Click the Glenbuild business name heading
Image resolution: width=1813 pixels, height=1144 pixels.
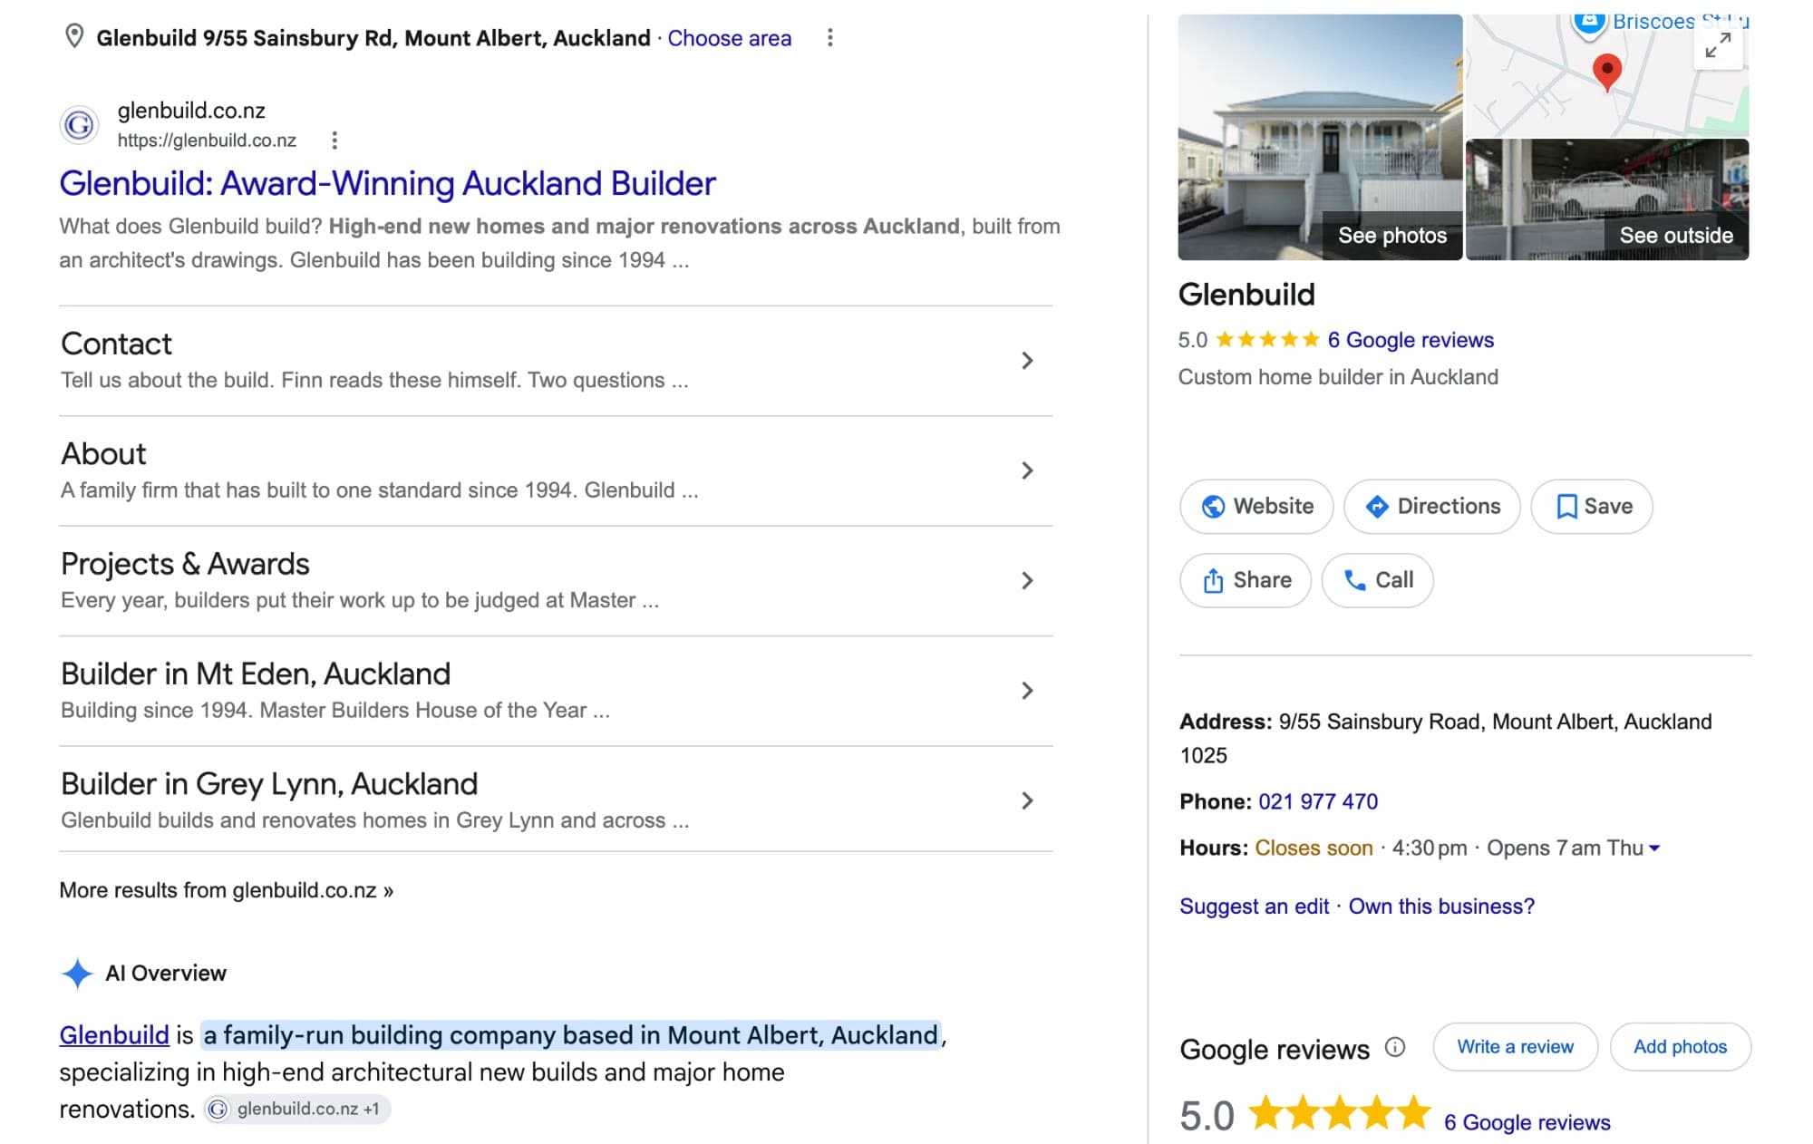1246,295
